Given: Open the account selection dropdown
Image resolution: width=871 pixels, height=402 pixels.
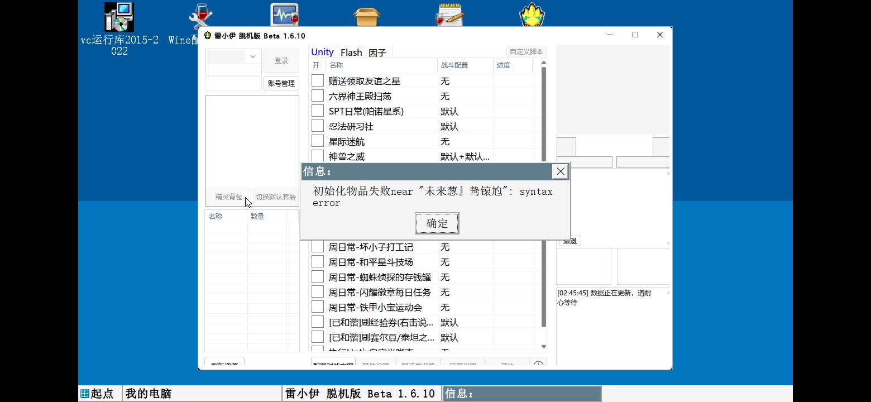Looking at the screenshot, I should (x=252, y=56).
